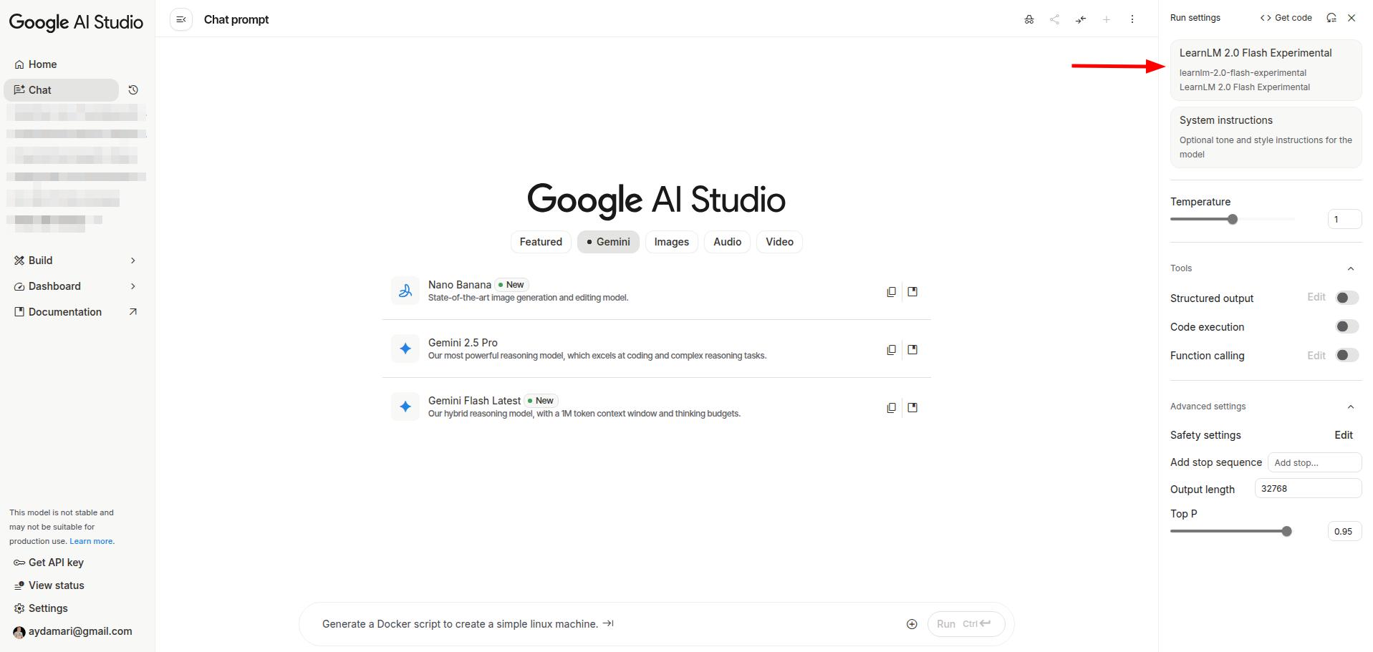Click the account avatar icon
The width and height of the screenshot is (1373, 652).
tap(19, 632)
